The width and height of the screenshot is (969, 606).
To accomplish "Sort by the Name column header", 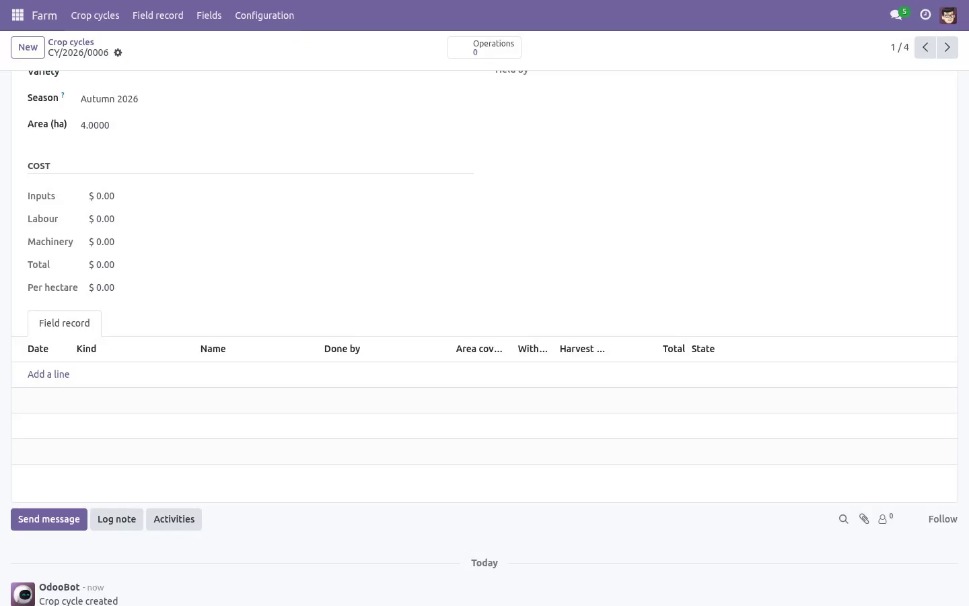I will [213, 349].
